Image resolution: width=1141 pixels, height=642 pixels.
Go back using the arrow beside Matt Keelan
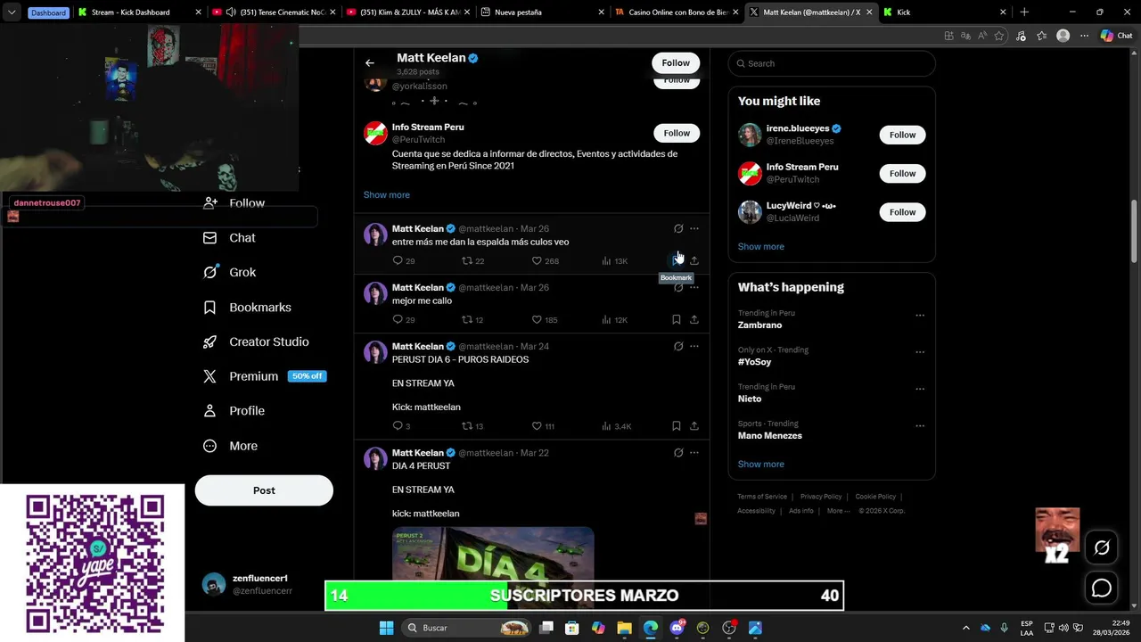(x=369, y=62)
